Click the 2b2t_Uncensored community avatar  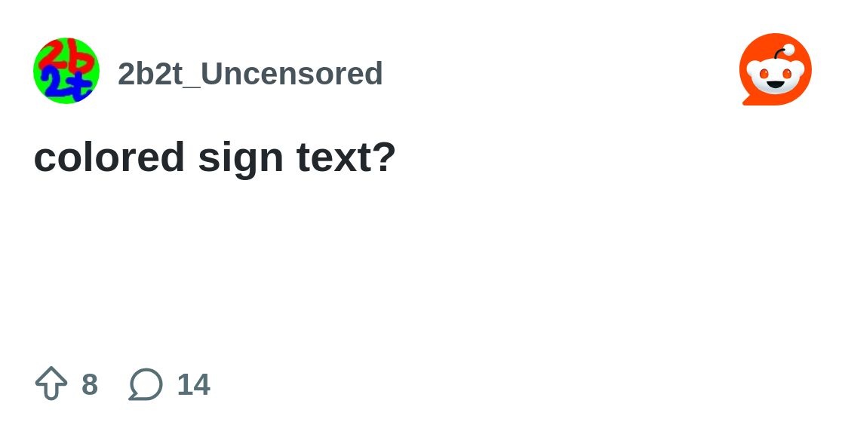coord(66,71)
